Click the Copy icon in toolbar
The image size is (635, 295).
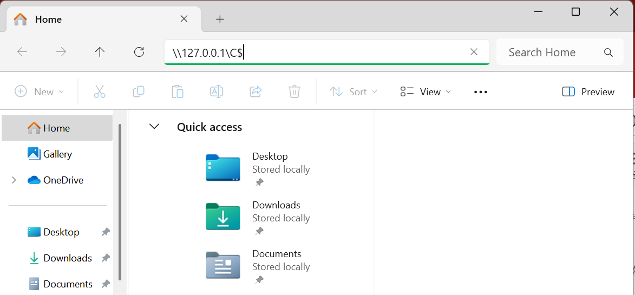[x=139, y=92]
